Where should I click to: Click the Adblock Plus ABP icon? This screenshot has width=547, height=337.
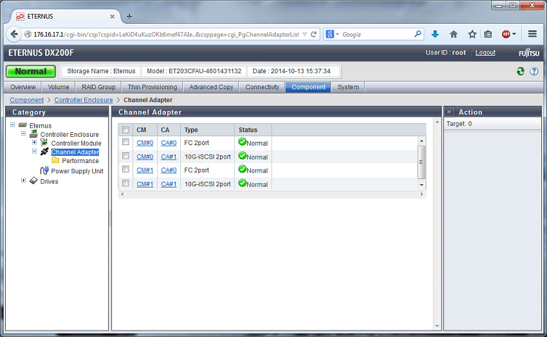(x=506, y=34)
